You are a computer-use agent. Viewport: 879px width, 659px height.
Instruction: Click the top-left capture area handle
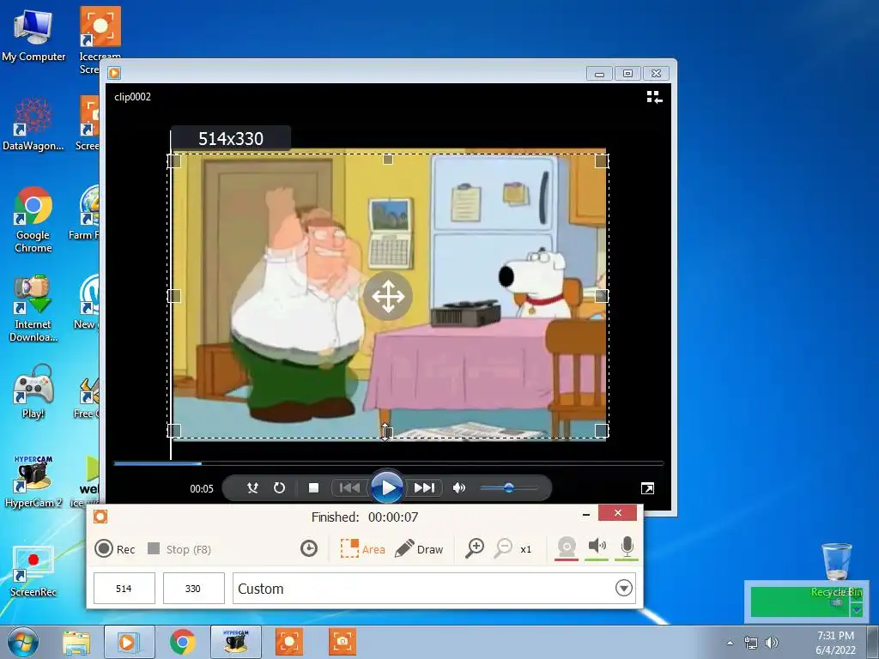coord(174,161)
